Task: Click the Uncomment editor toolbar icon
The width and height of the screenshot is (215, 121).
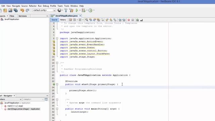Action: 141,20
